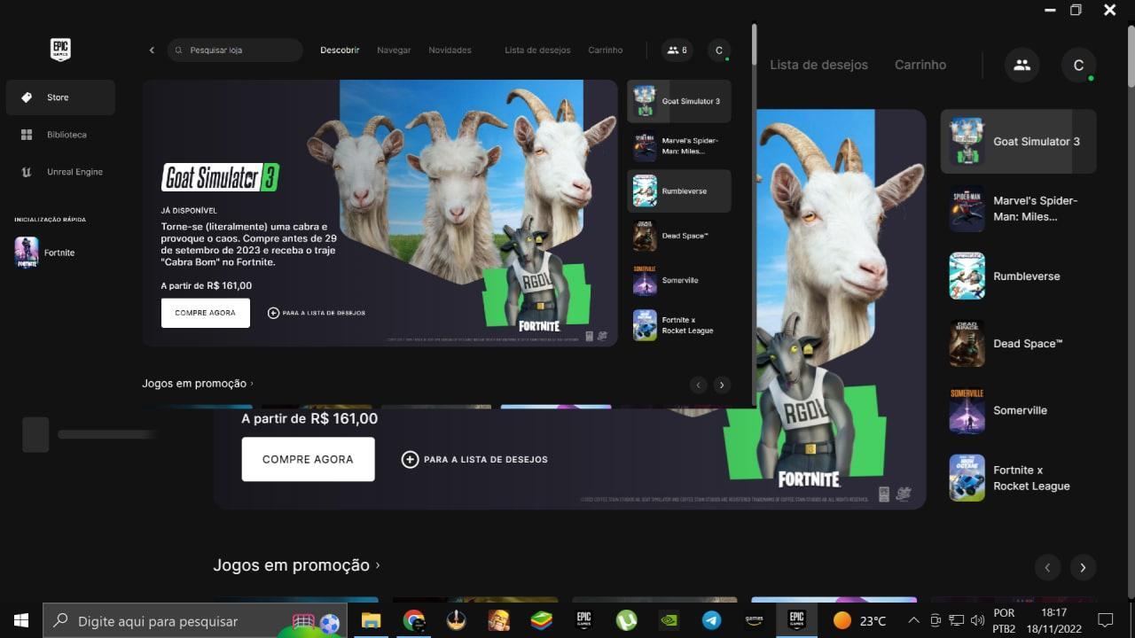Click small previous arrow for Jogos em promoção

tap(699, 385)
